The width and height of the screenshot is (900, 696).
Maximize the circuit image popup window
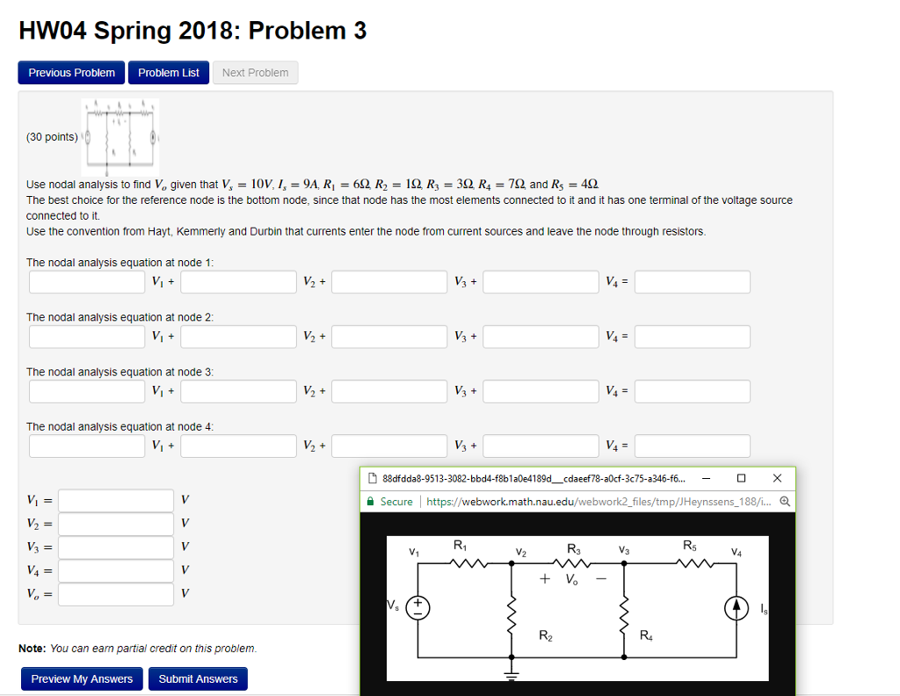click(741, 479)
